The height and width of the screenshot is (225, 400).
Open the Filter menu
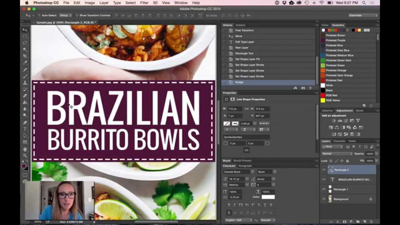point(144,3)
